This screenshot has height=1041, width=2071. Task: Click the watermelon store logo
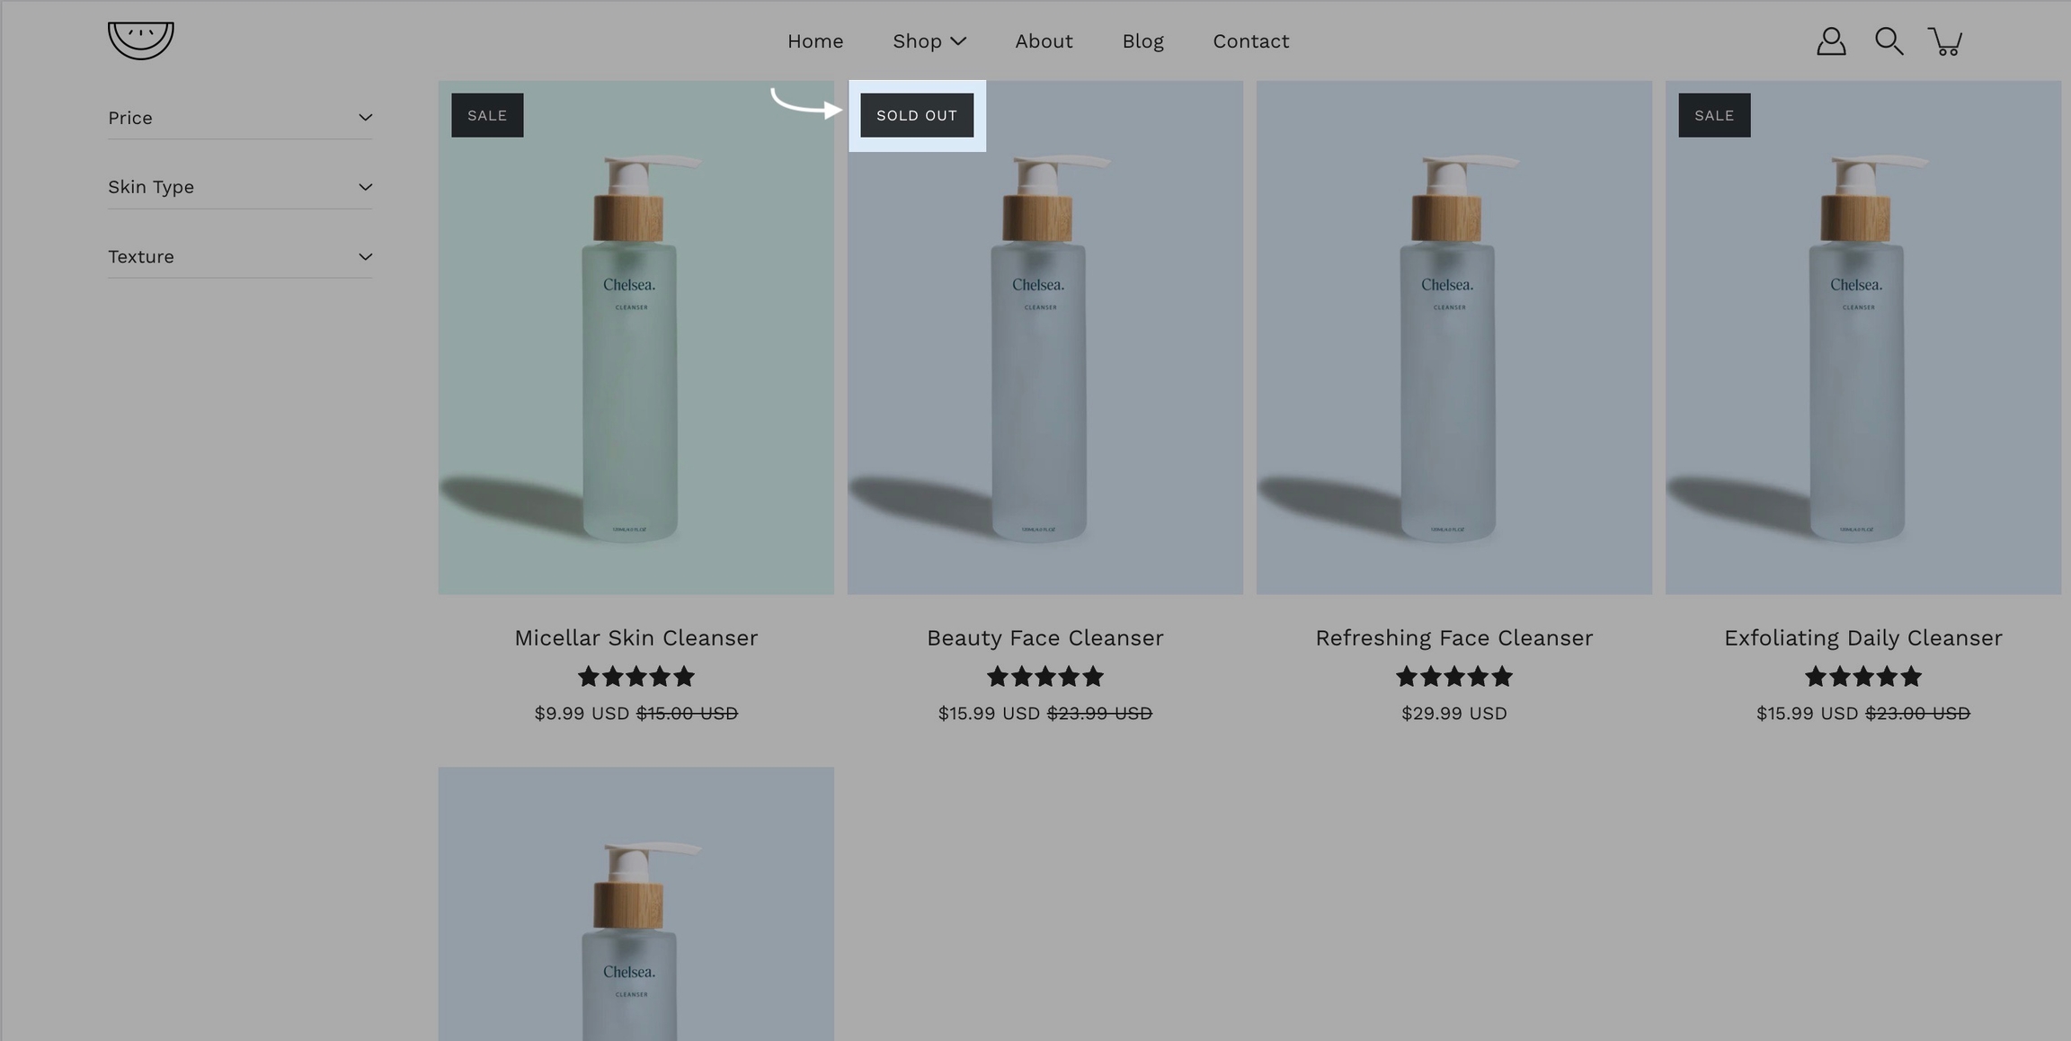[x=141, y=40]
